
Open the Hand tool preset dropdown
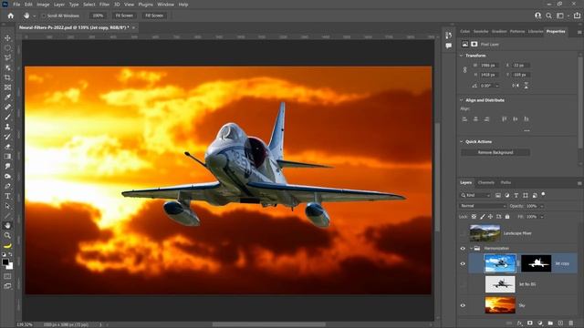click(35, 16)
